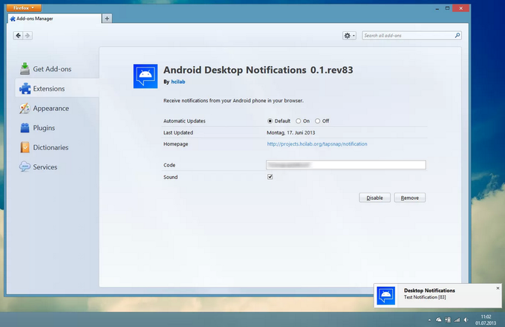The width and height of the screenshot is (505, 327).
Task: Open the hcilab author link
Action: (x=177, y=82)
